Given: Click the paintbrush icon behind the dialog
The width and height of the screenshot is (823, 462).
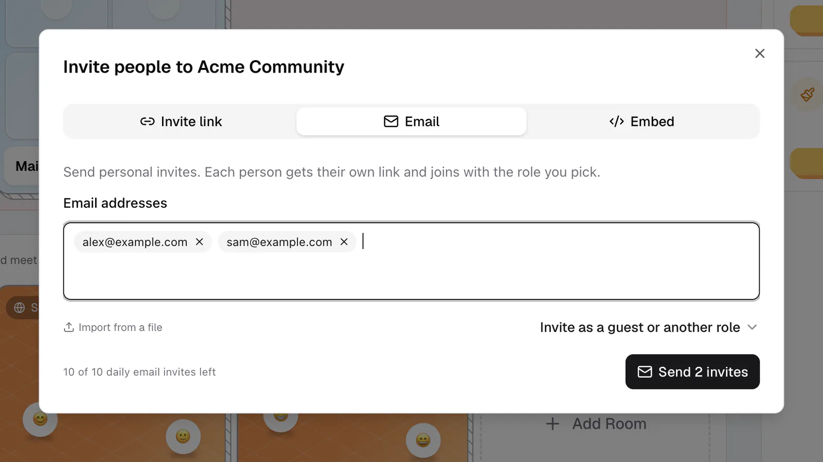Looking at the screenshot, I should [807, 95].
